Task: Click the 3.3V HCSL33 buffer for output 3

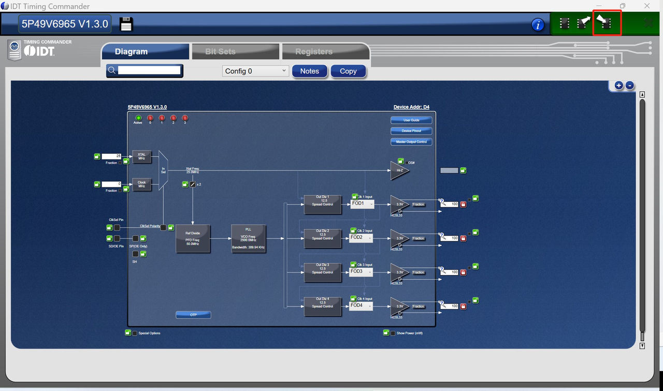Action: (x=399, y=272)
